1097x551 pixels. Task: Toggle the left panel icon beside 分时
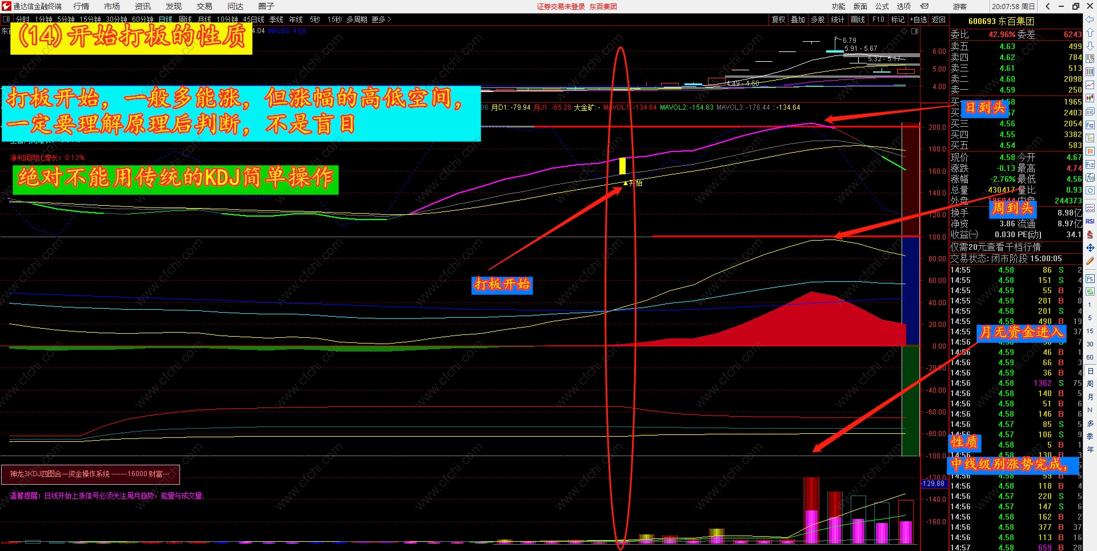pos(6,19)
